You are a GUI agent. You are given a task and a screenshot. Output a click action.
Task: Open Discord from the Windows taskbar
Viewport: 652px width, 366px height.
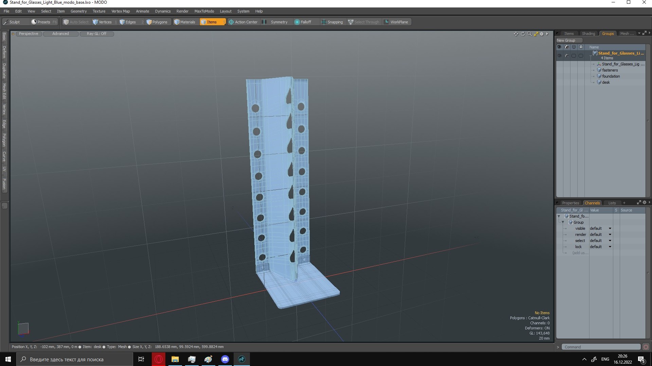225,359
